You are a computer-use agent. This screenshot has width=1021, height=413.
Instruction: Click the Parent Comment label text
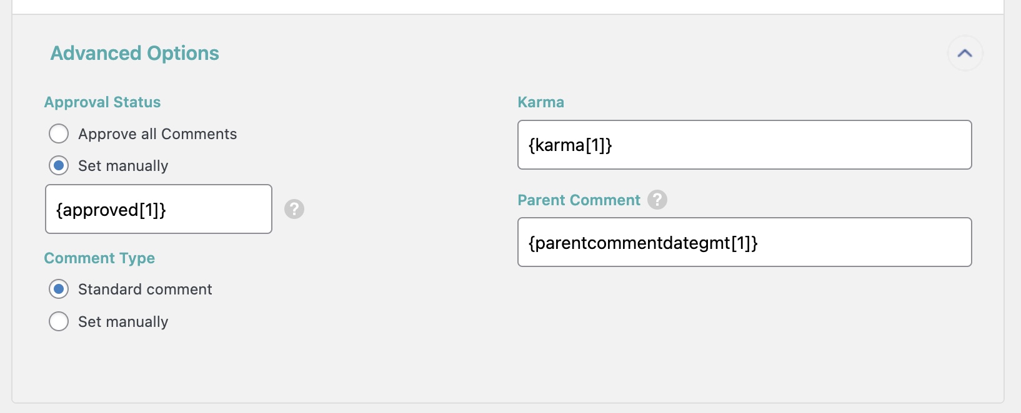[x=579, y=200]
